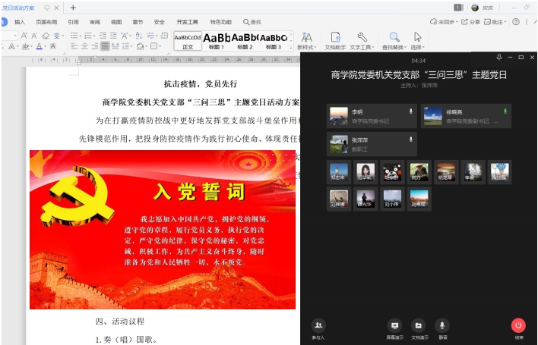The image size is (538, 345).
Task: Toggle justified alignment
Action: point(105,45)
